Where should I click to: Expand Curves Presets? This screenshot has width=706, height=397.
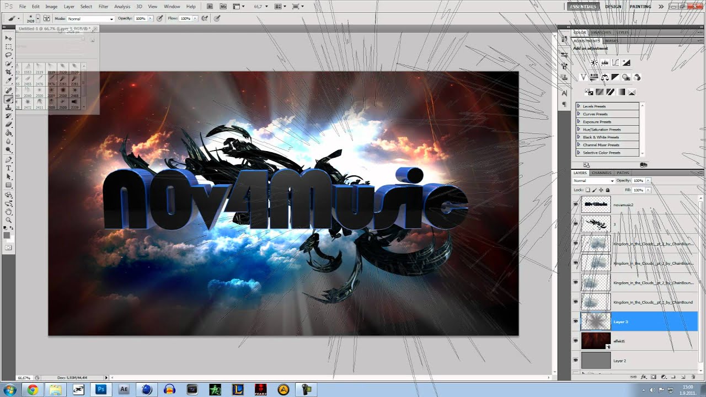click(579, 114)
